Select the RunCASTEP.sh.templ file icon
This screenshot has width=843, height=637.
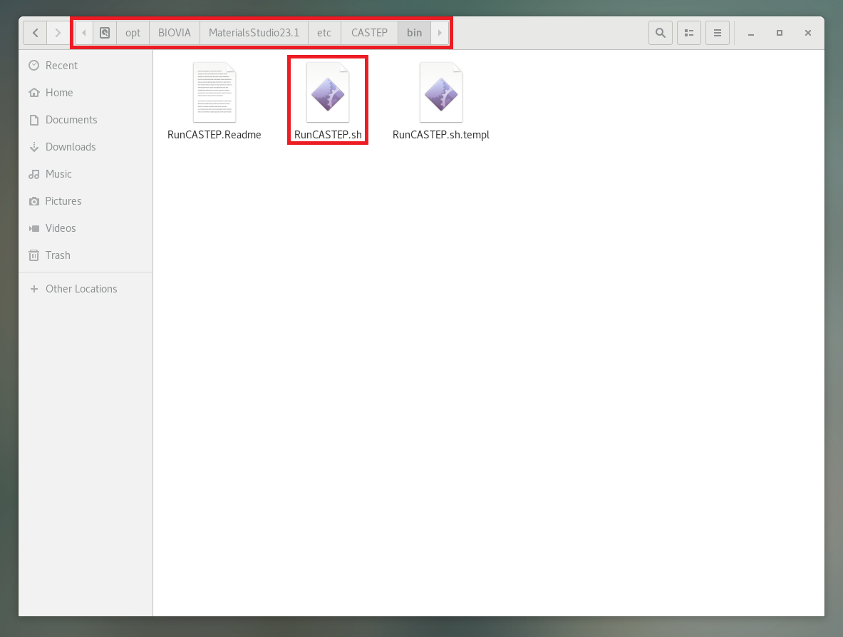441,93
